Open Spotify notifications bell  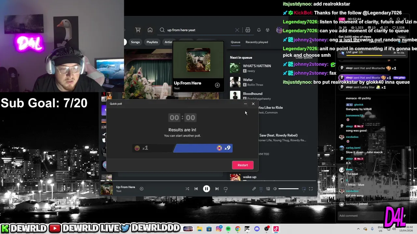coord(259,30)
